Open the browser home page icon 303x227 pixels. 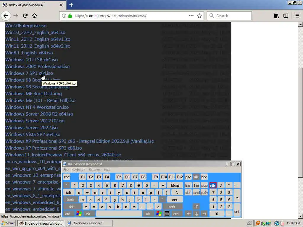click(x=35, y=16)
